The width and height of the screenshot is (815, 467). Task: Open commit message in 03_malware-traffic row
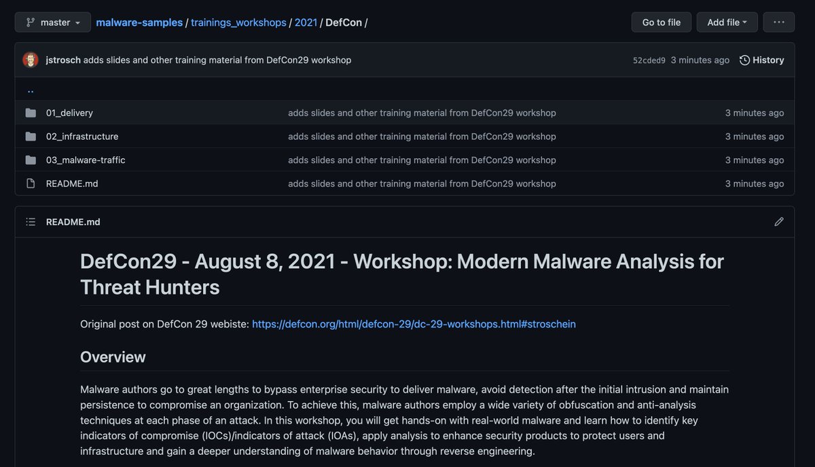(x=422, y=160)
